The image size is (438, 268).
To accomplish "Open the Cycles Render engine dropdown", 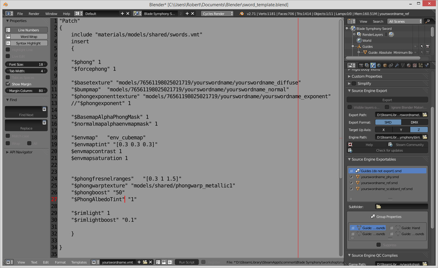I will click(x=217, y=13).
